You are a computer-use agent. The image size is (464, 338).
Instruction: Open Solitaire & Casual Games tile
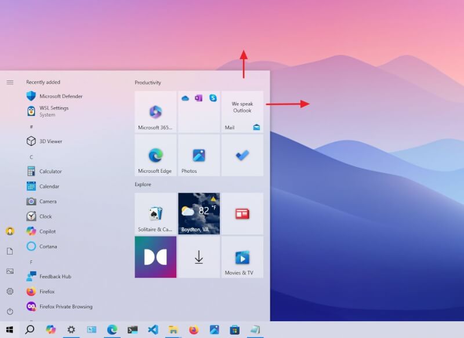click(x=155, y=213)
